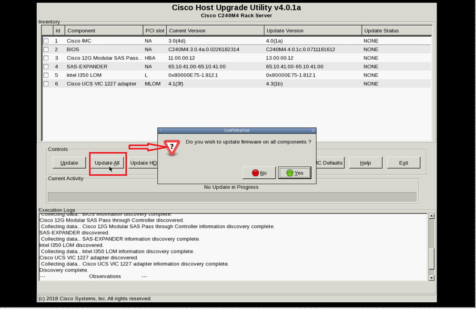Click current version 3.0(4d)
Viewport: 476px width, 310px height.
177,41
